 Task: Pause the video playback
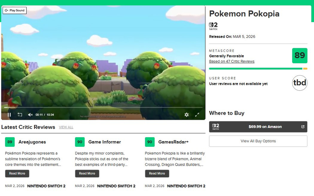[9, 115]
